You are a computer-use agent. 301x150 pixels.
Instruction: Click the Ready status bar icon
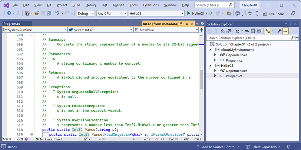click(x=4, y=147)
